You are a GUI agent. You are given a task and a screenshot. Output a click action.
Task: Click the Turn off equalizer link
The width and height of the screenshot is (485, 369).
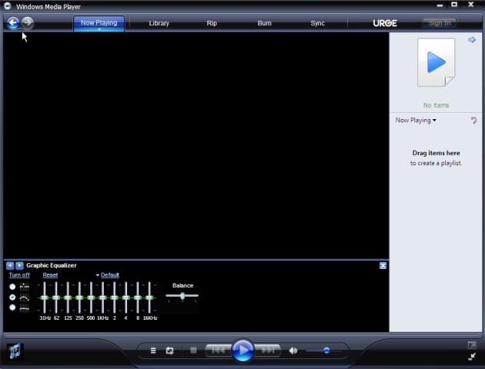19,274
